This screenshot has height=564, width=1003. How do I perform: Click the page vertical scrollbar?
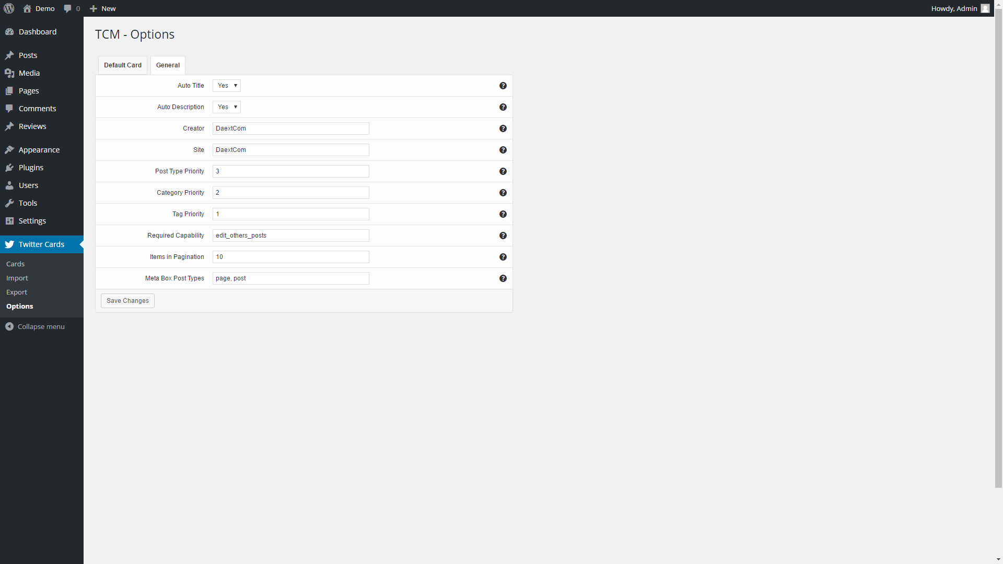click(x=998, y=251)
